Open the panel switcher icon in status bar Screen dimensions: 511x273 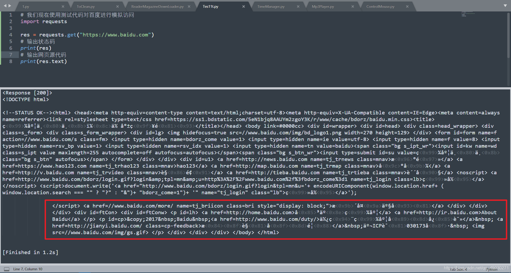[7, 269]
